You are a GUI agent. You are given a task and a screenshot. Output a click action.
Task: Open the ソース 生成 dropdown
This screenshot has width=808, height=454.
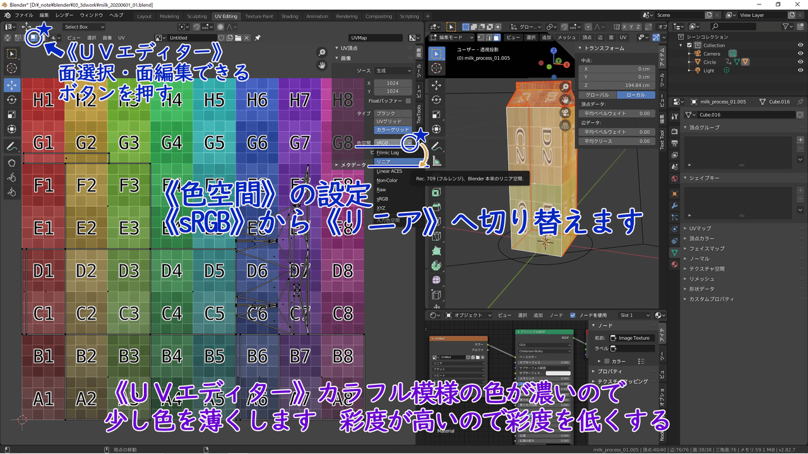(x=393, y=71)
